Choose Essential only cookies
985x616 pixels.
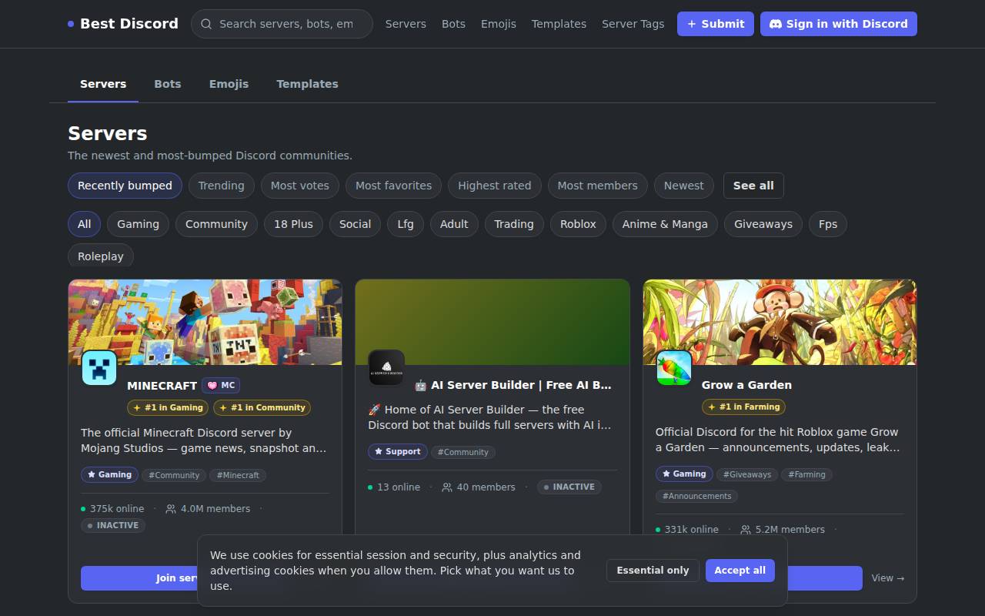pyautogui.click(x=653, y=571)
